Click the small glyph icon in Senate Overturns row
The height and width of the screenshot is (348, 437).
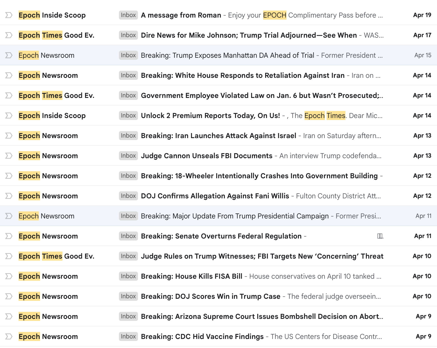click(x=380, y=236)
